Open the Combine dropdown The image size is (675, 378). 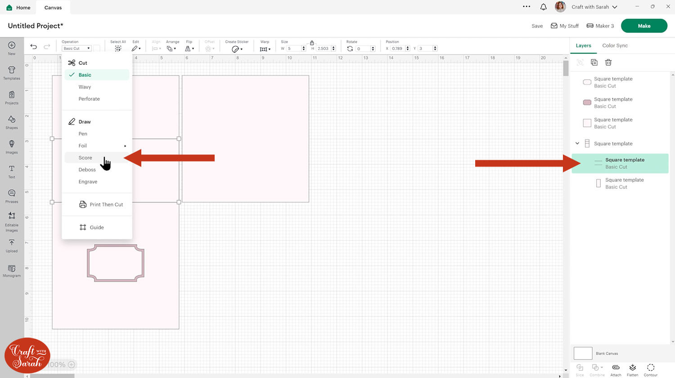(x=597, y=370)
